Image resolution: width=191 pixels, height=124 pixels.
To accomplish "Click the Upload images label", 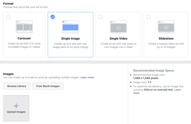I will (16, 112).
